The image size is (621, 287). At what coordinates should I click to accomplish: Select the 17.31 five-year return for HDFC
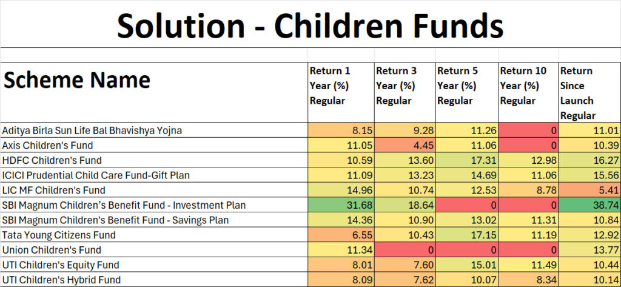pyautogui.click(x=467, y=160)
